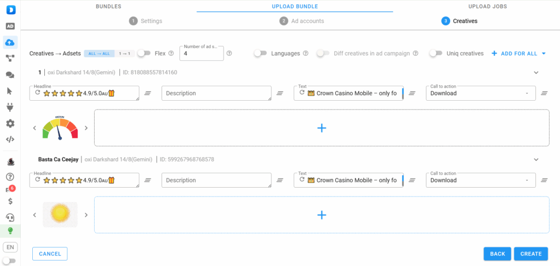The width and height of the screenshot is (560, 266).
Task: Enable the Uniq creatives switch
Action: (x=436, y=53)
